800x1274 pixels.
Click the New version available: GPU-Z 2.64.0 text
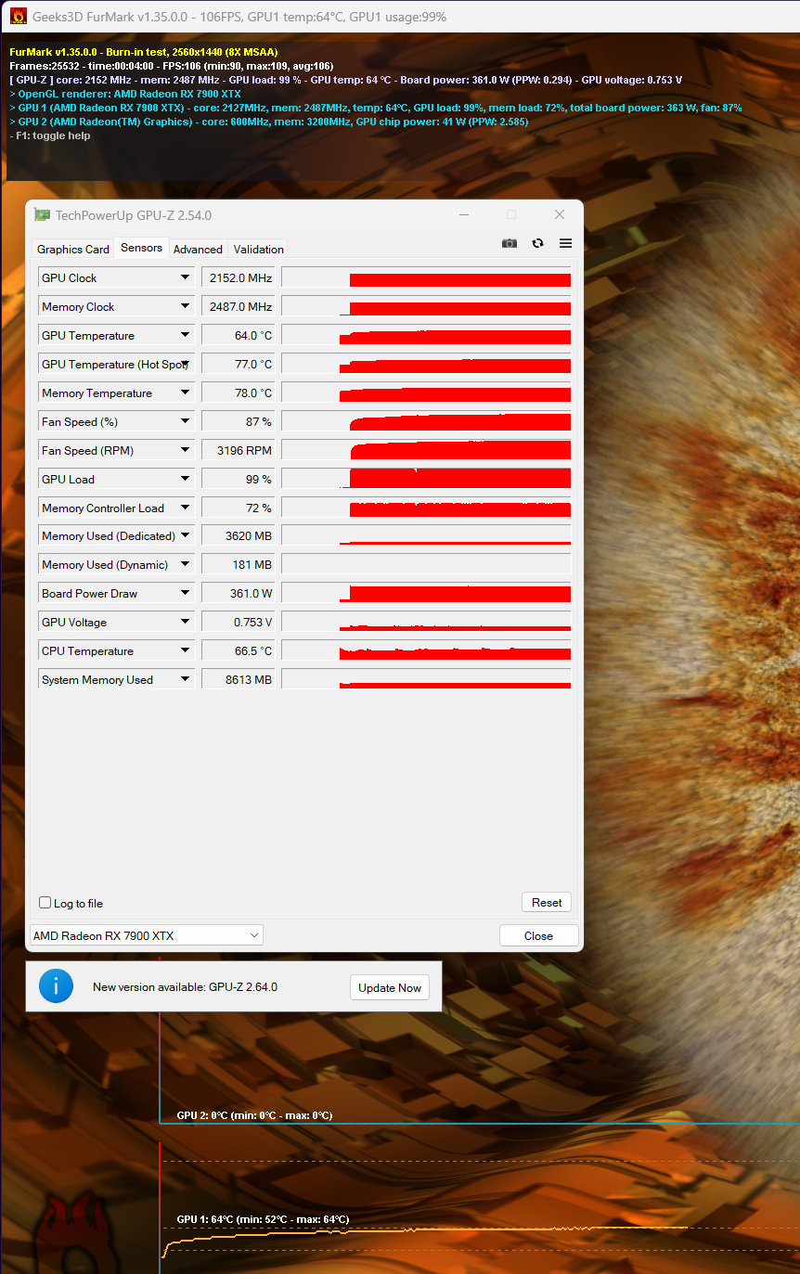[x=185, y=987]
